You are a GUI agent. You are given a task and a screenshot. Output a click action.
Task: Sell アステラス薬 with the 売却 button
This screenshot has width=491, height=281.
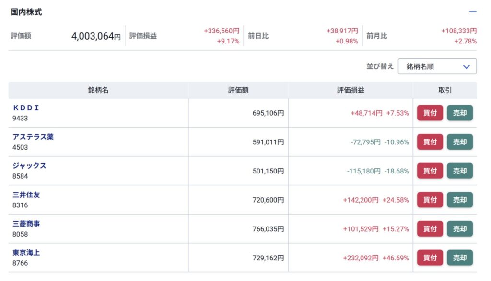tap(460, 142)
